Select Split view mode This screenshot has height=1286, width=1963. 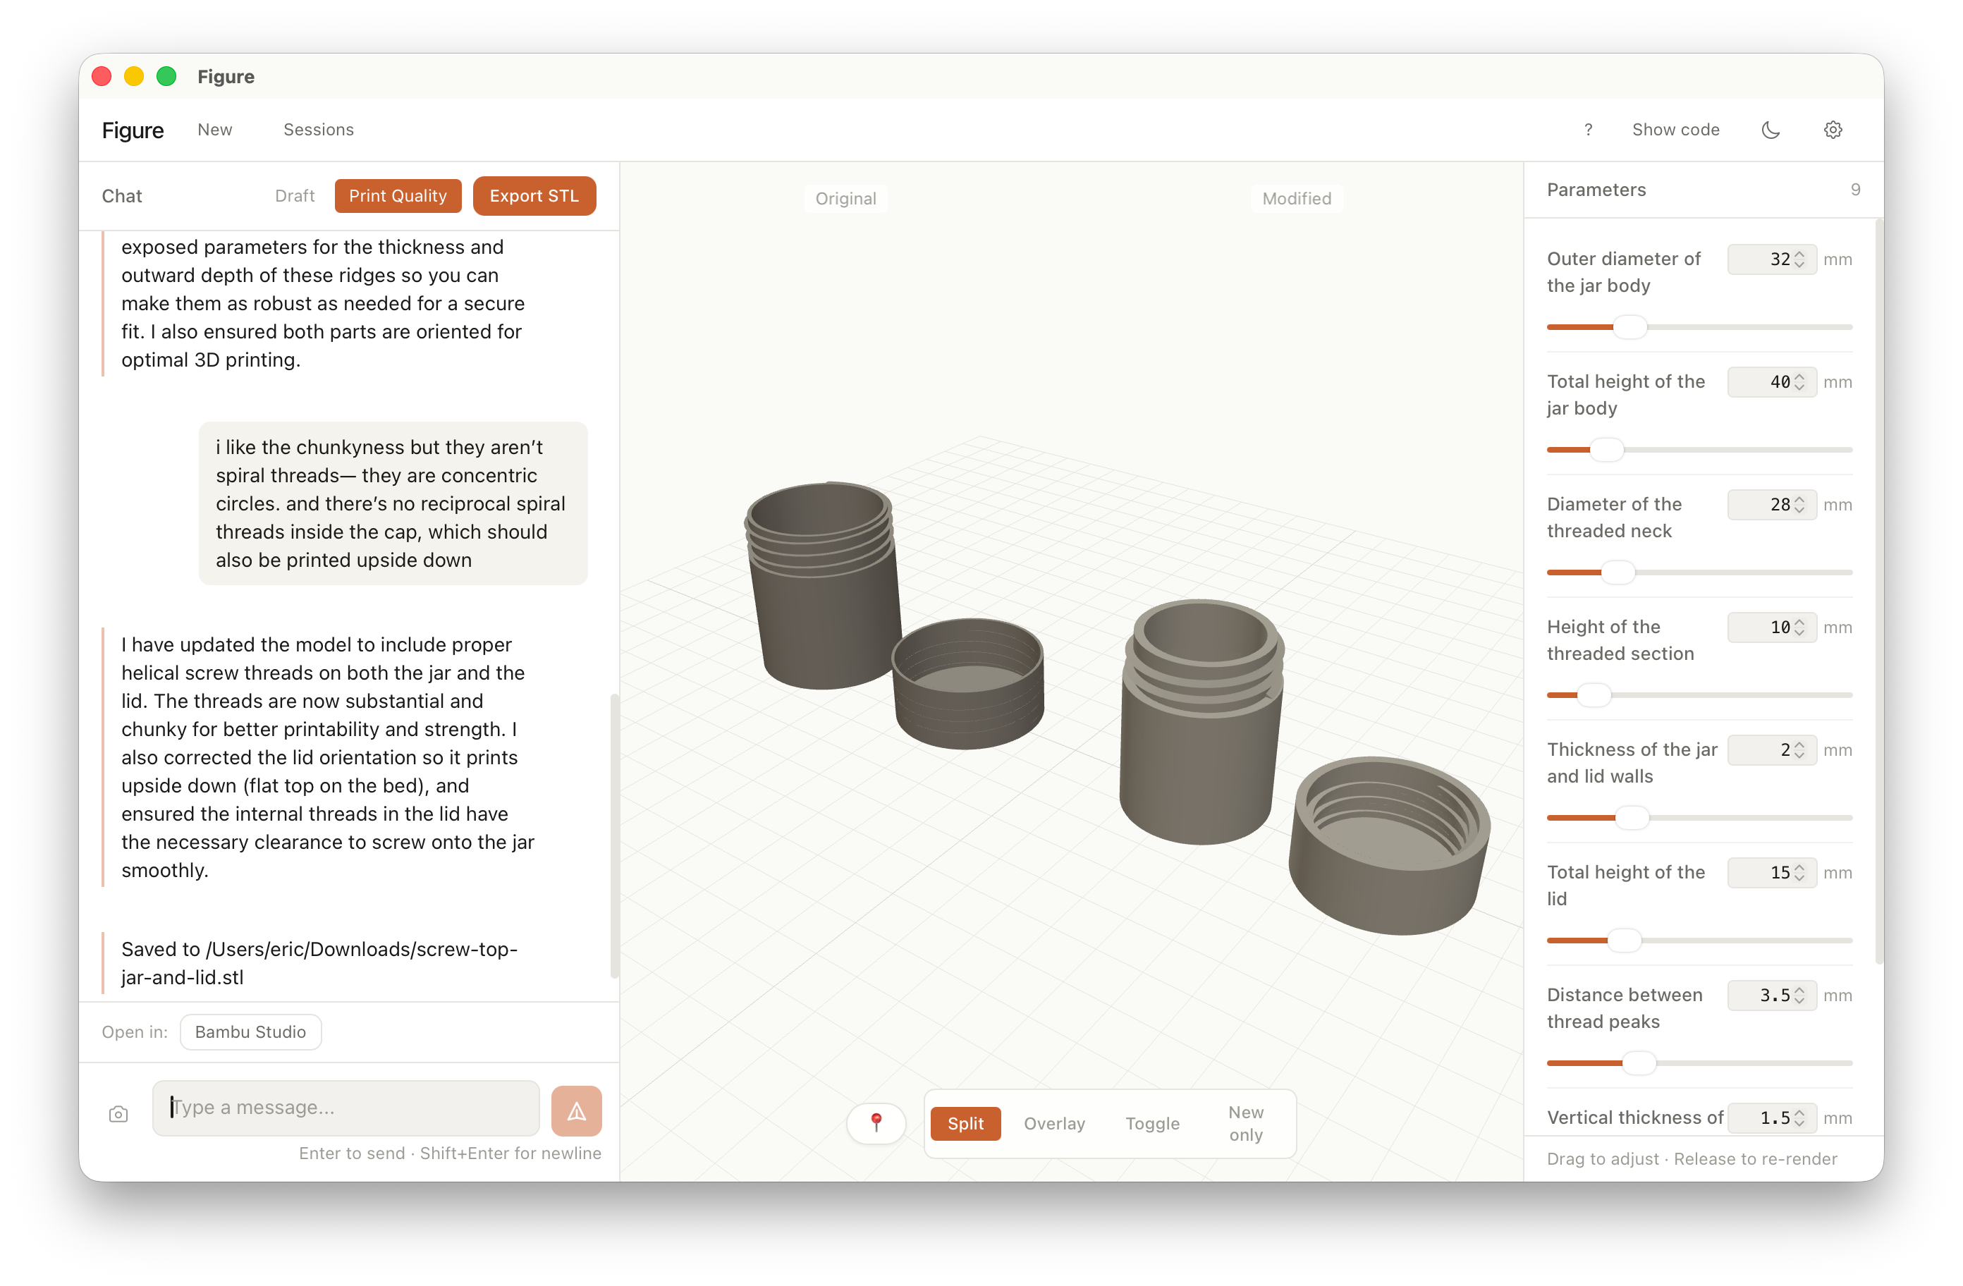tap(965, 1122)
